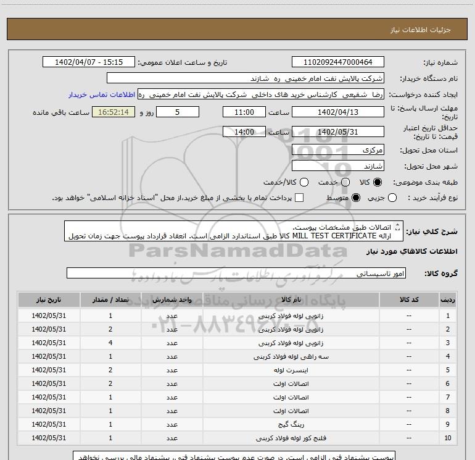This screenshot has width=475, height=460.
Task: Click the response deadline time 11:00
Action: tap(244, 112)
